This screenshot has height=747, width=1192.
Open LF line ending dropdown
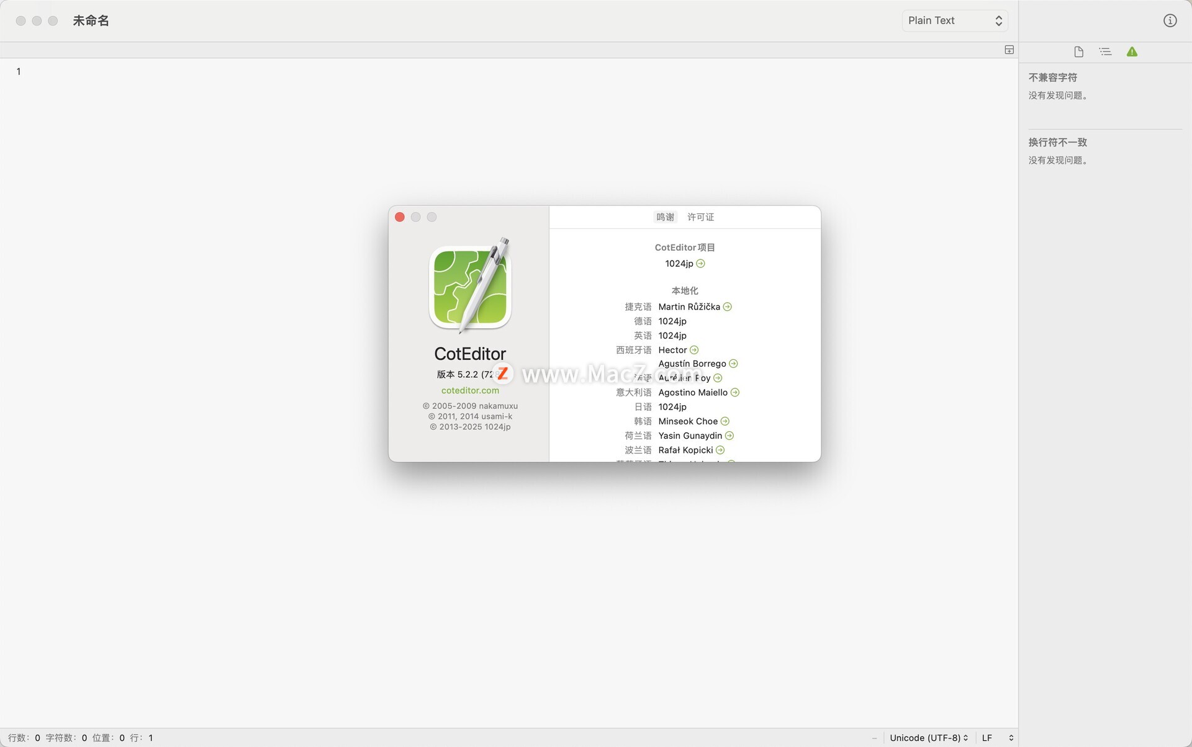tap(998, 738)
